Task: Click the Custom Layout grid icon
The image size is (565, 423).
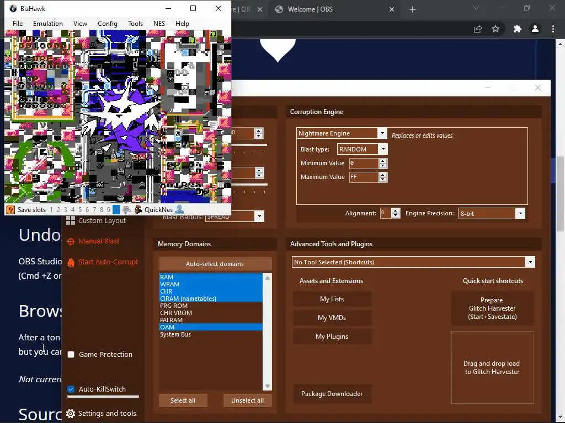Action: pyautogui.click(x=71, y=220)
